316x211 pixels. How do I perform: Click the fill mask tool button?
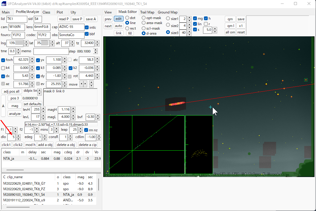(x=130, y=33)
